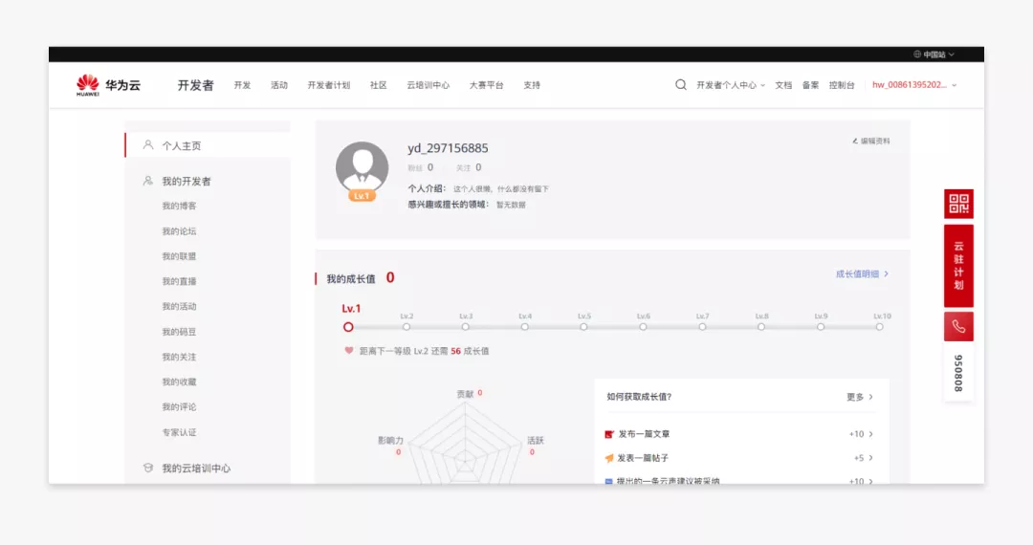
Task: Click the 关注 0 count
Action: tap(469, 168)
